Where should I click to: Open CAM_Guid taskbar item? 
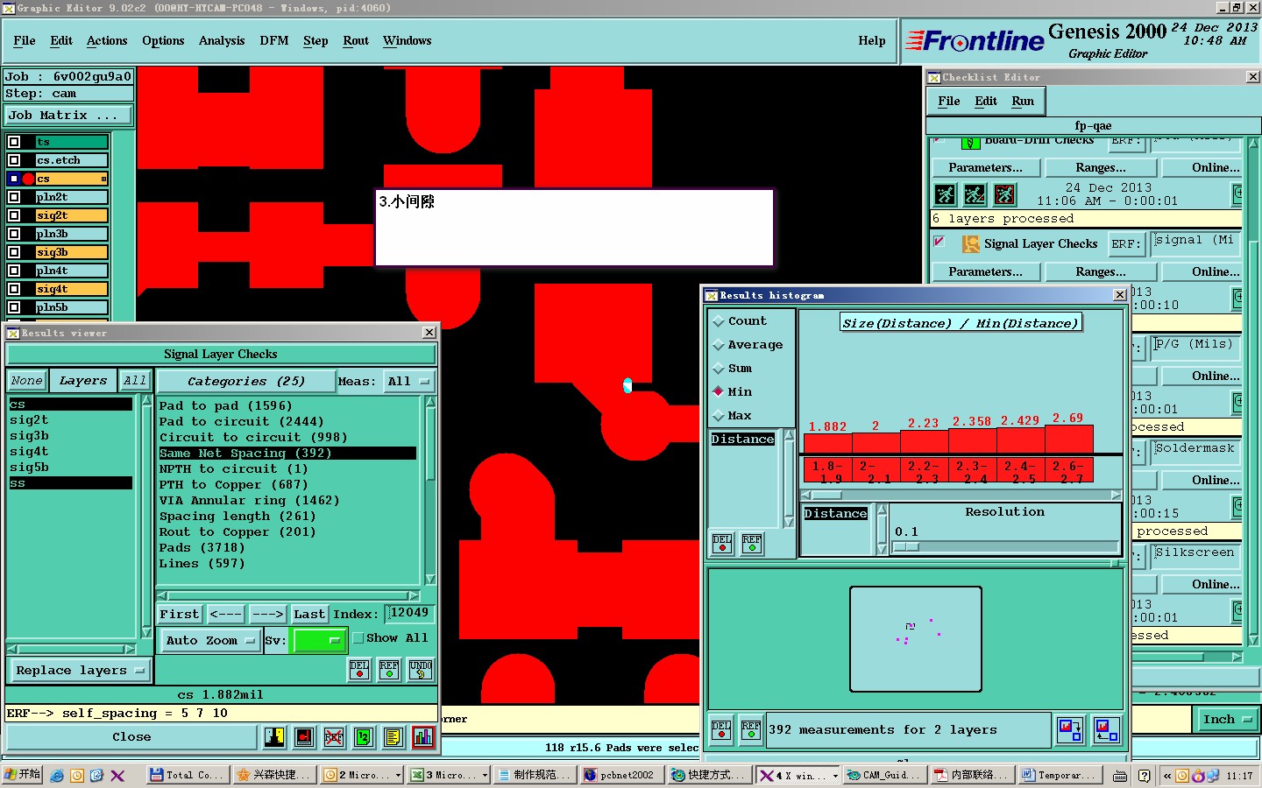coord(884,775)
